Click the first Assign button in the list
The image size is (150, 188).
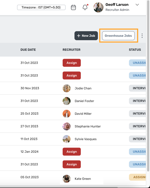[72, 63]
